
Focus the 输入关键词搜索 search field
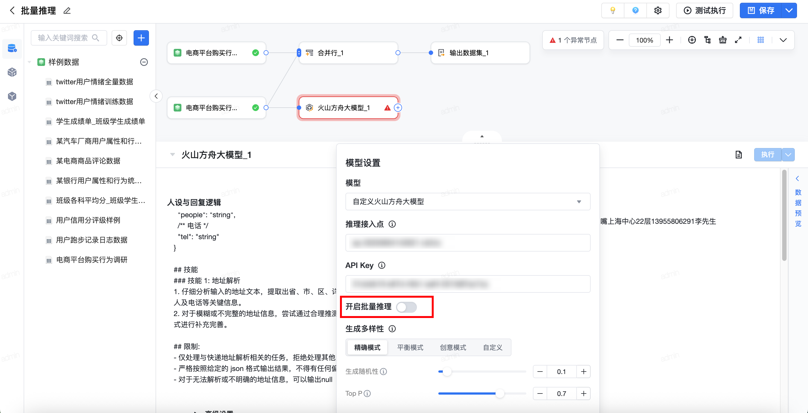point(69,38)
